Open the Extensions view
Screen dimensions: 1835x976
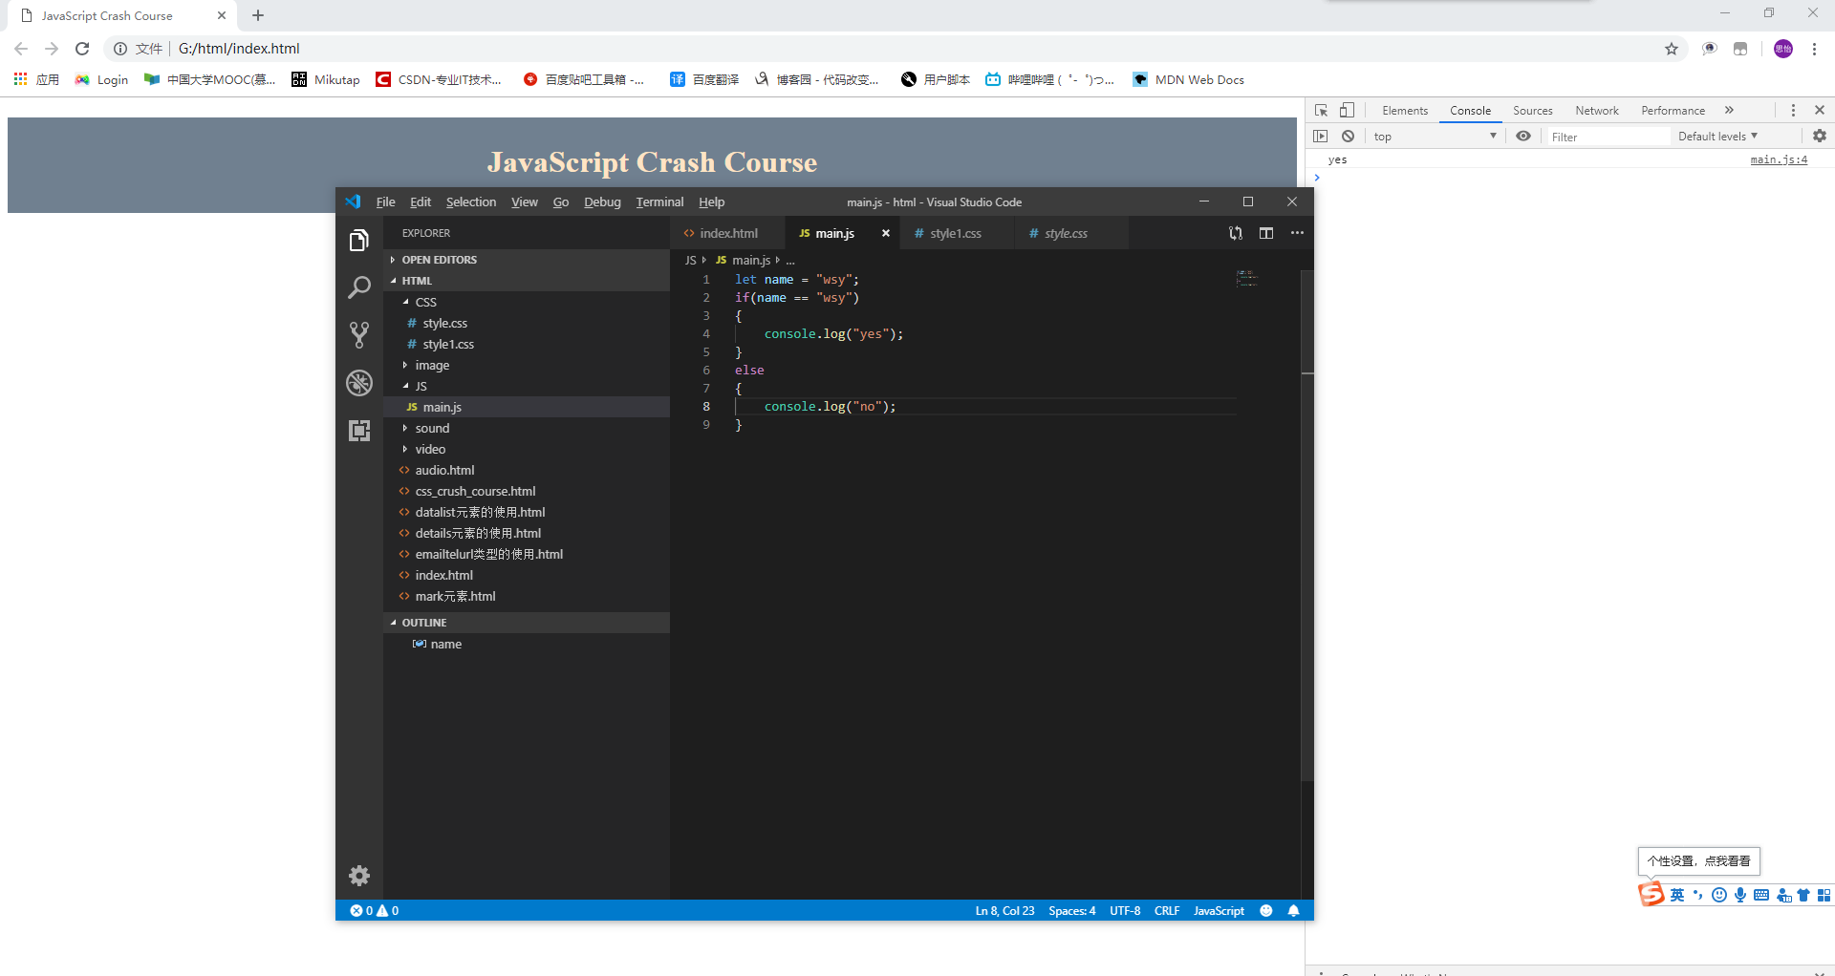click(359, 431)
